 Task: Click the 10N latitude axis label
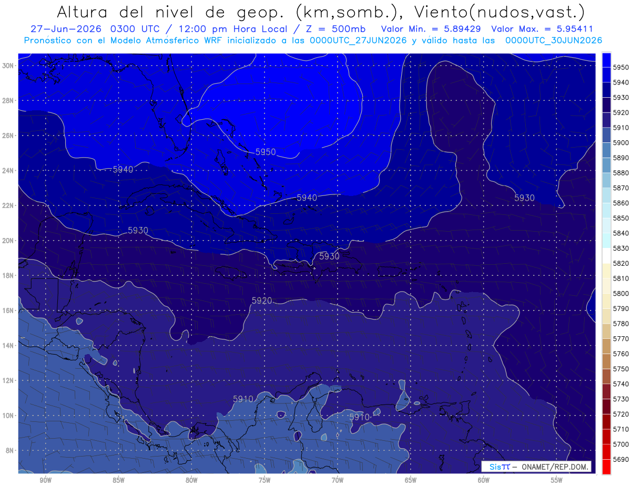[x=8, y=416]
